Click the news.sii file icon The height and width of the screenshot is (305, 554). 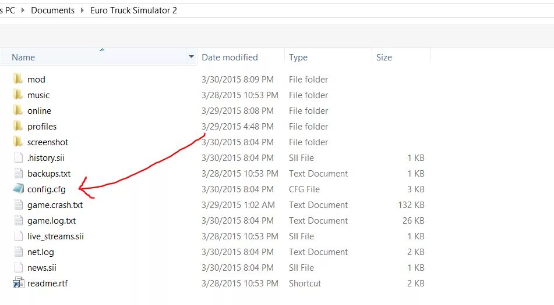click(x=19, y=267)
